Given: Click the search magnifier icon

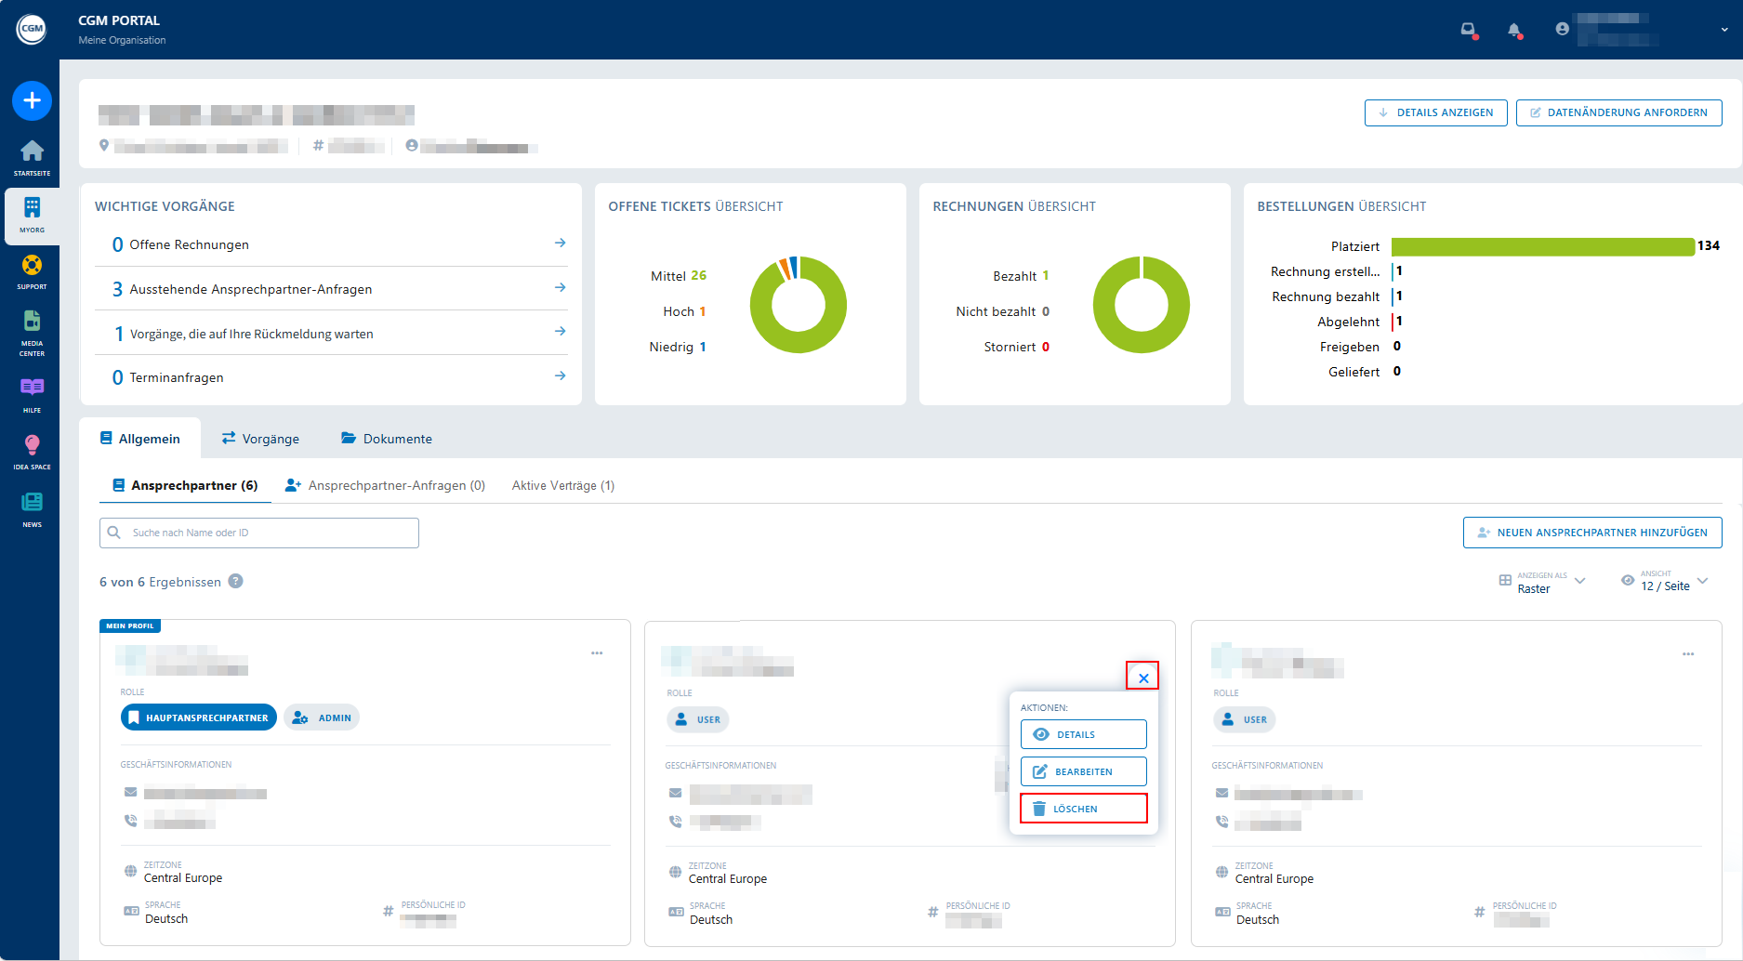Looking at the screenshot, I should (114, 533).
